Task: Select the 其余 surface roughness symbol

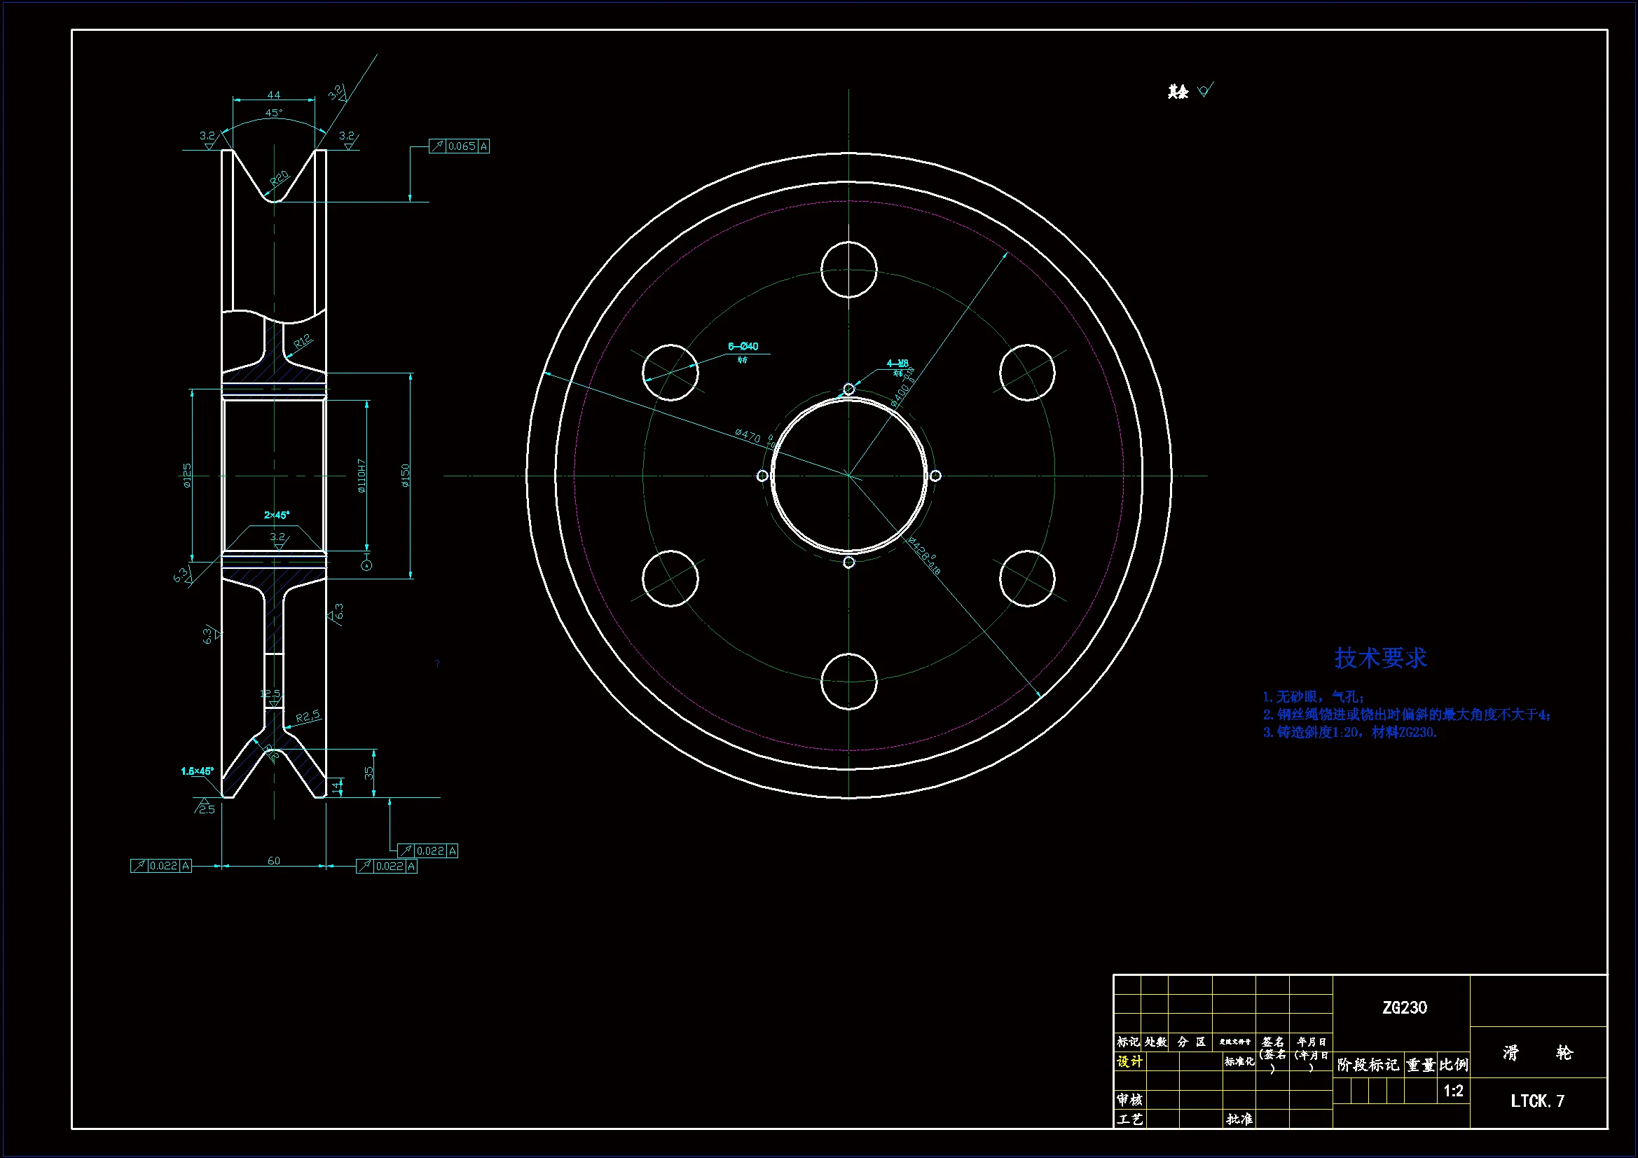Action: [x=1204, y=90]
